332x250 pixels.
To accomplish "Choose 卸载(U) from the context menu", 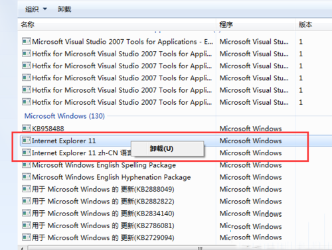I will coord(161,149).
